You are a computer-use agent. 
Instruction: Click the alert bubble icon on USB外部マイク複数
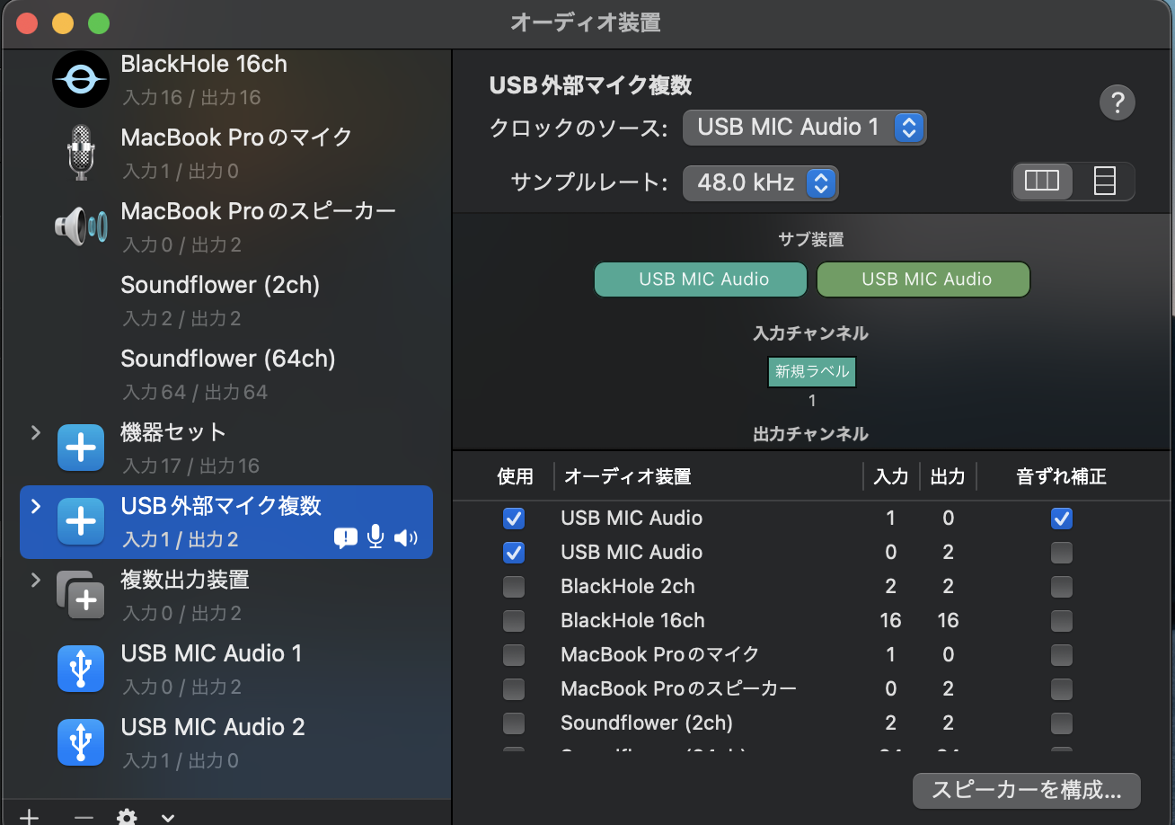coord(345,537)
